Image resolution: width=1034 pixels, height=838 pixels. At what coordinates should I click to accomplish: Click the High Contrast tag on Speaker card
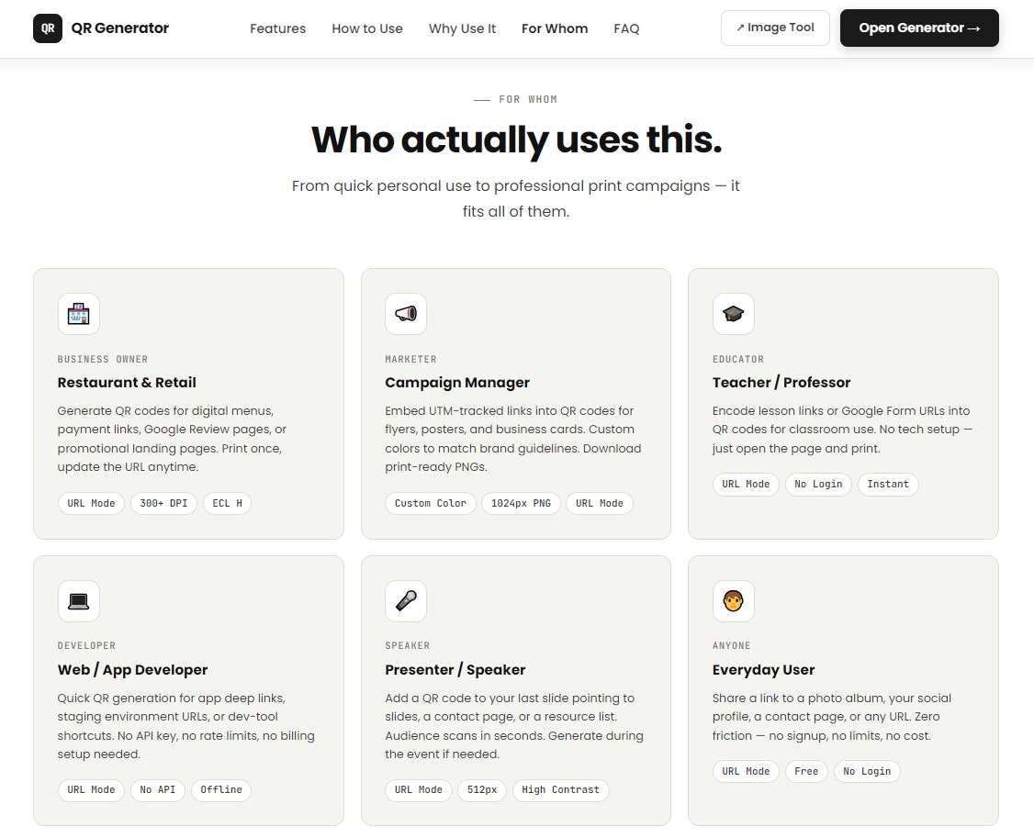[560, 790]
